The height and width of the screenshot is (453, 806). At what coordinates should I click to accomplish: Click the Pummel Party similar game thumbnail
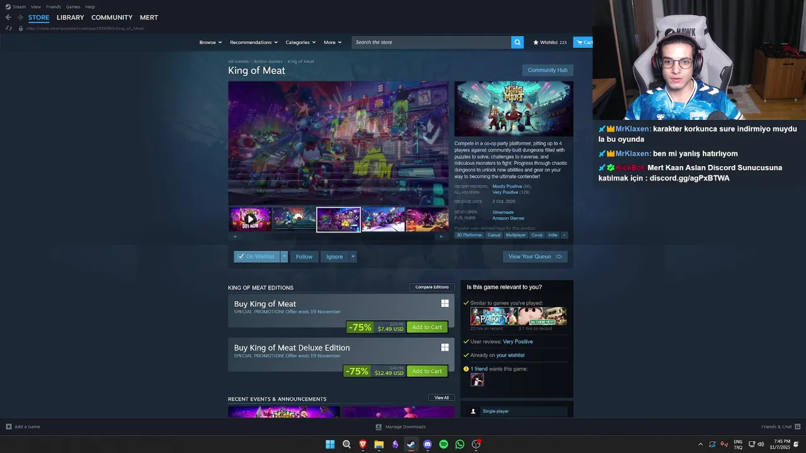[494, 316]
